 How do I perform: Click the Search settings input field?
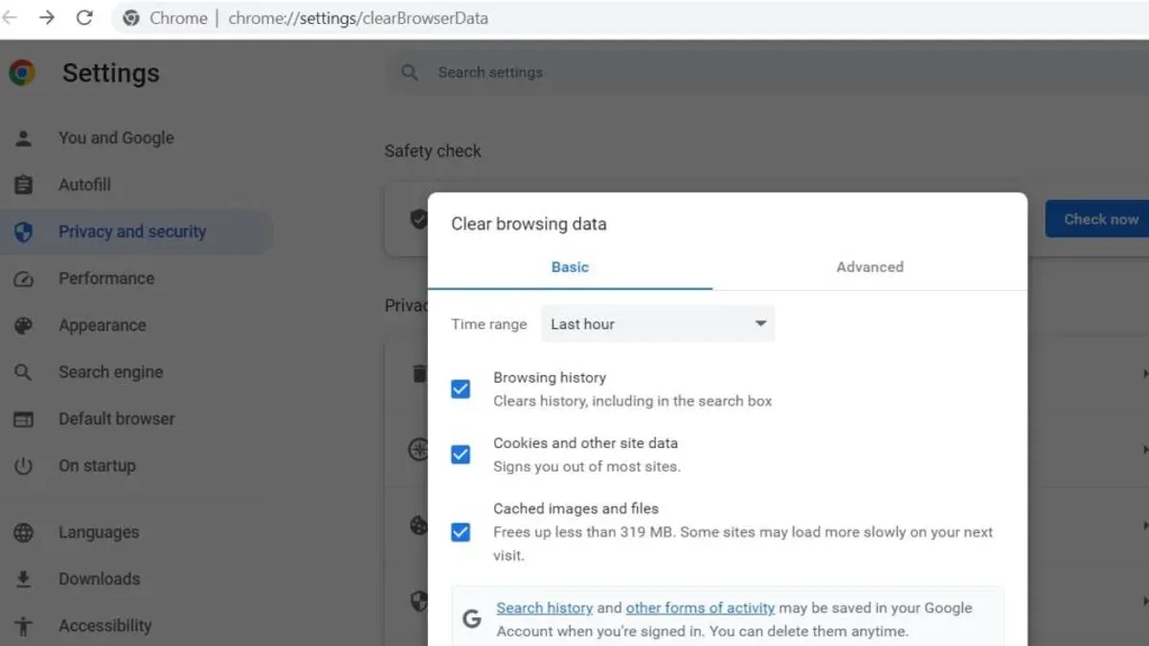[766, 72]
